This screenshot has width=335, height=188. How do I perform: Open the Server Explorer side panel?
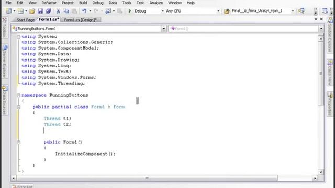click(x=5, y=62)
